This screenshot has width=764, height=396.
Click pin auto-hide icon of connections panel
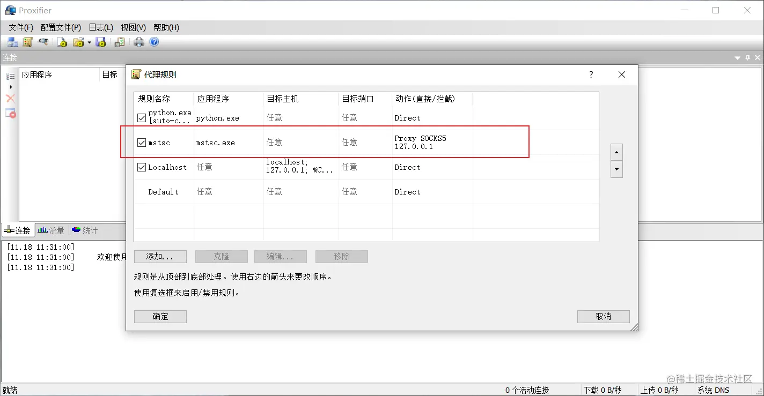pos(748,57)
